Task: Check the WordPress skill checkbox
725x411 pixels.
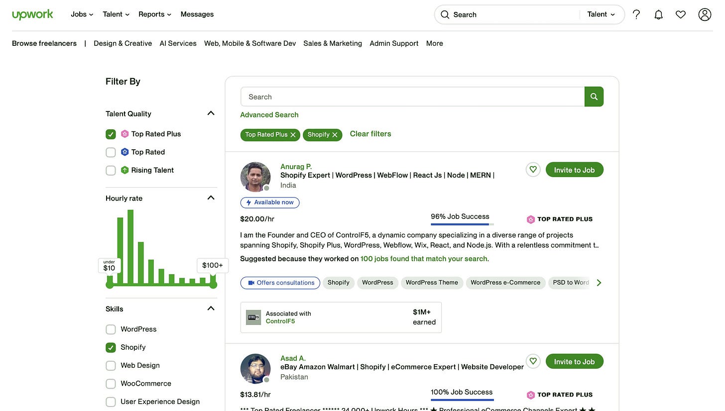Action: 111,329
